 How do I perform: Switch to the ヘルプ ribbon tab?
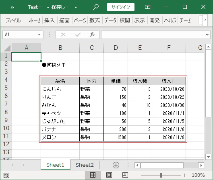170,20
